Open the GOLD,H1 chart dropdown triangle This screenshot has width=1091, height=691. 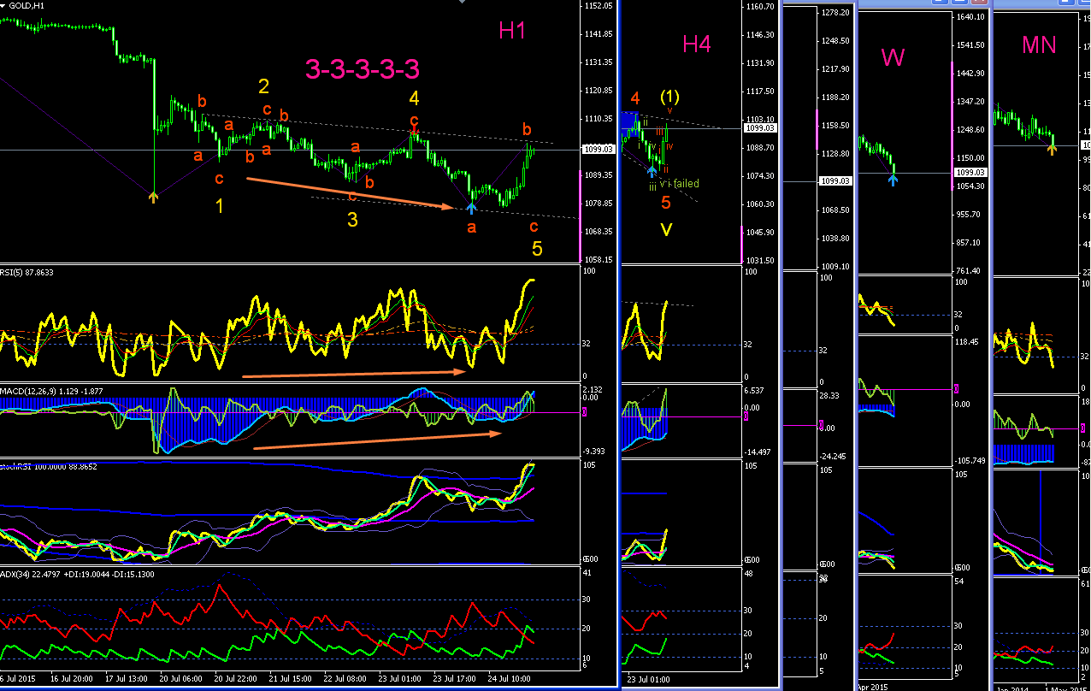(x=5, y=6)
